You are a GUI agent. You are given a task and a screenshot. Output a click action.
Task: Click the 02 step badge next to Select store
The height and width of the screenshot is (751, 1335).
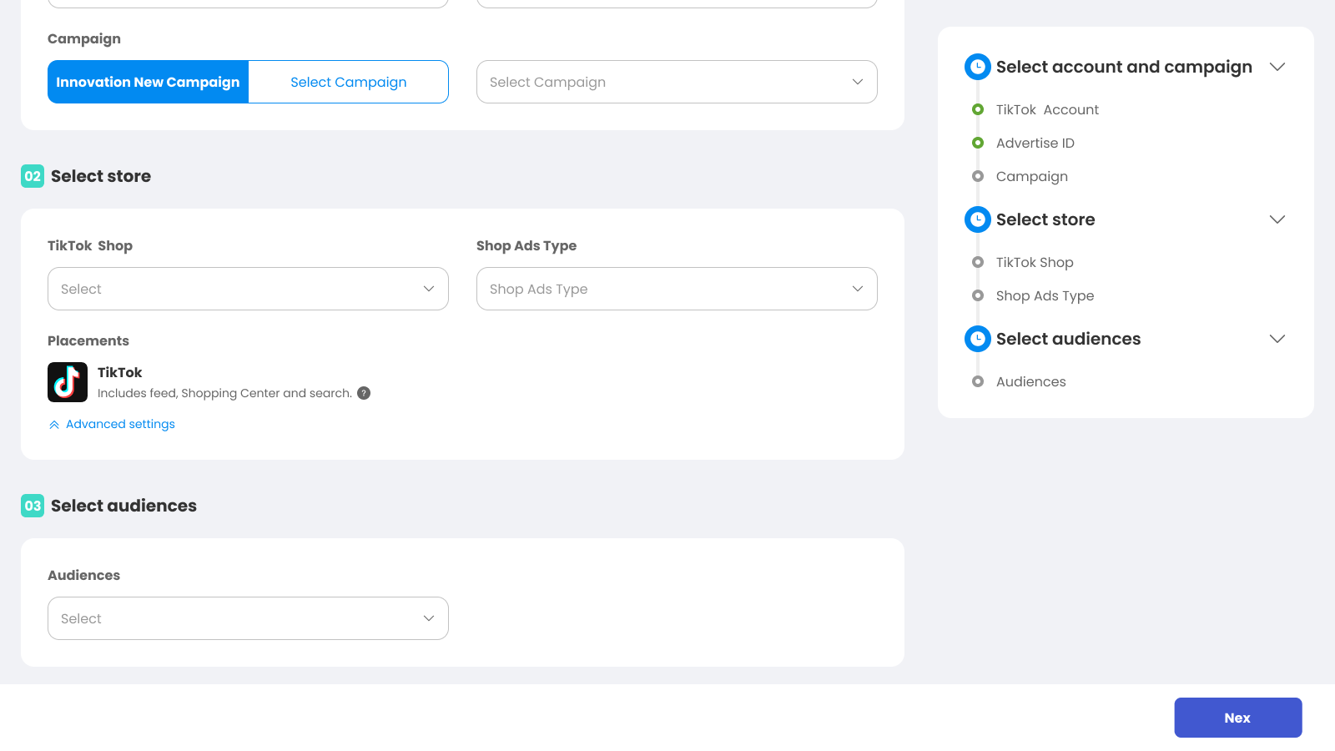pos(33,176)
